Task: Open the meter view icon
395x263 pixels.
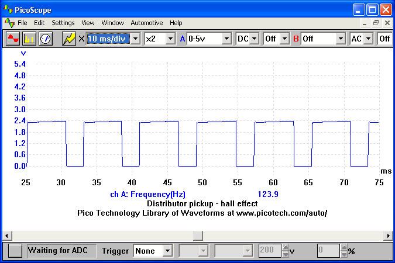Action: 45,39
